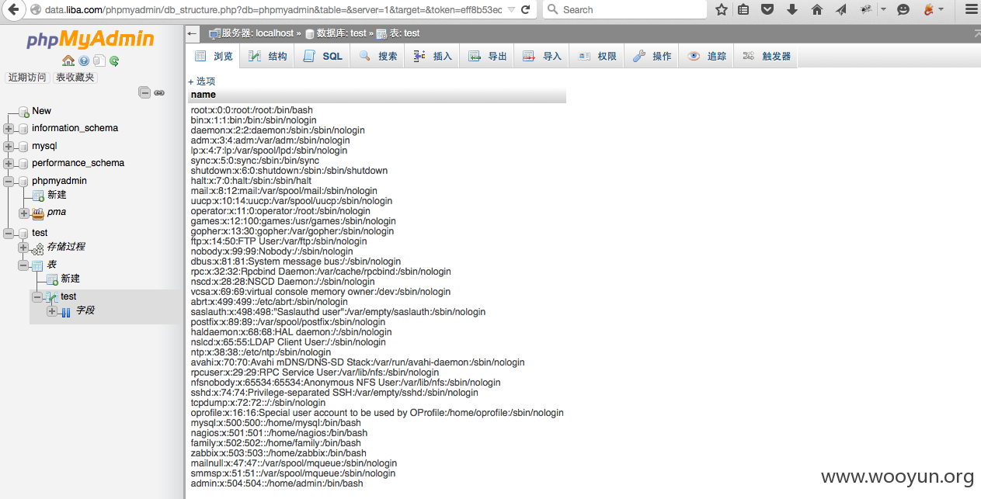Click 新建 under phpmyadmin database

tap(57, 195)
